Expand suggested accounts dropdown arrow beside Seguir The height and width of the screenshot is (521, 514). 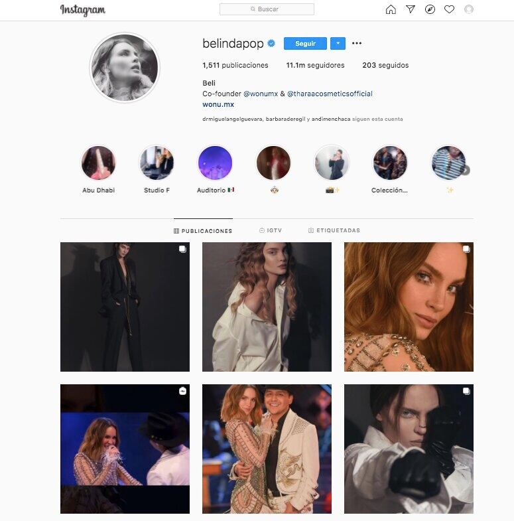[x=338, y=44]
